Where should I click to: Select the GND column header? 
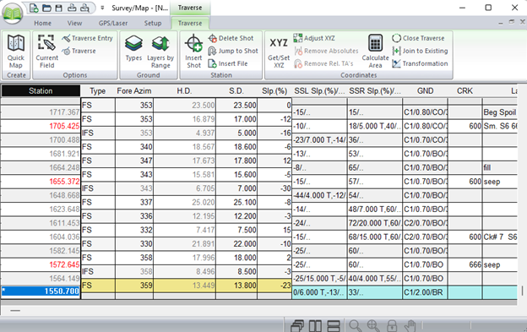(x=425, y=90)
